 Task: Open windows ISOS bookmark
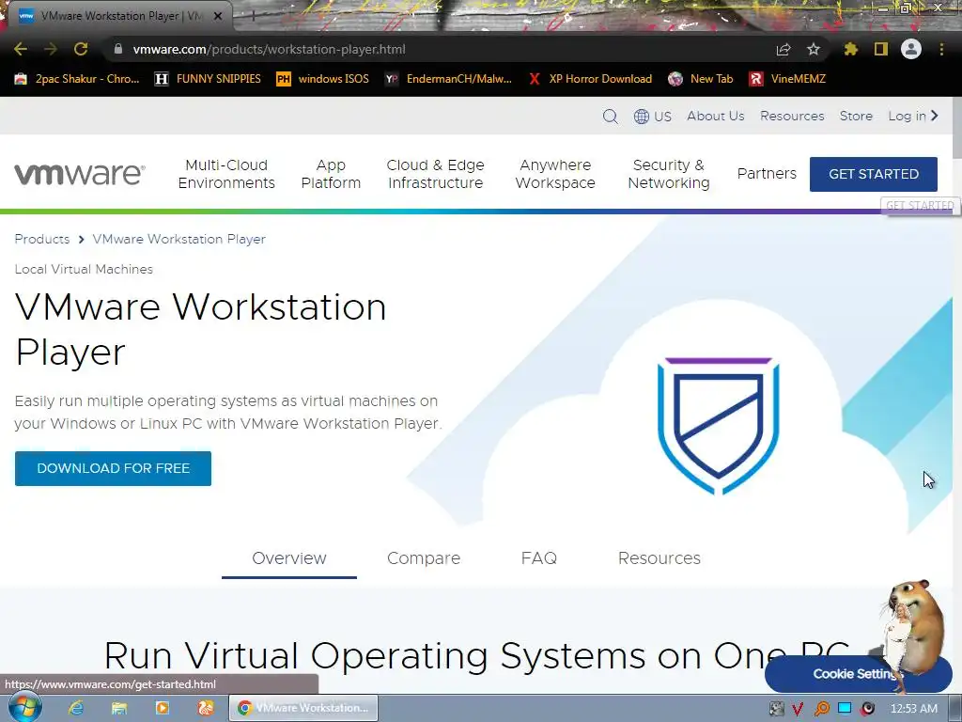(x=323, y=79)
